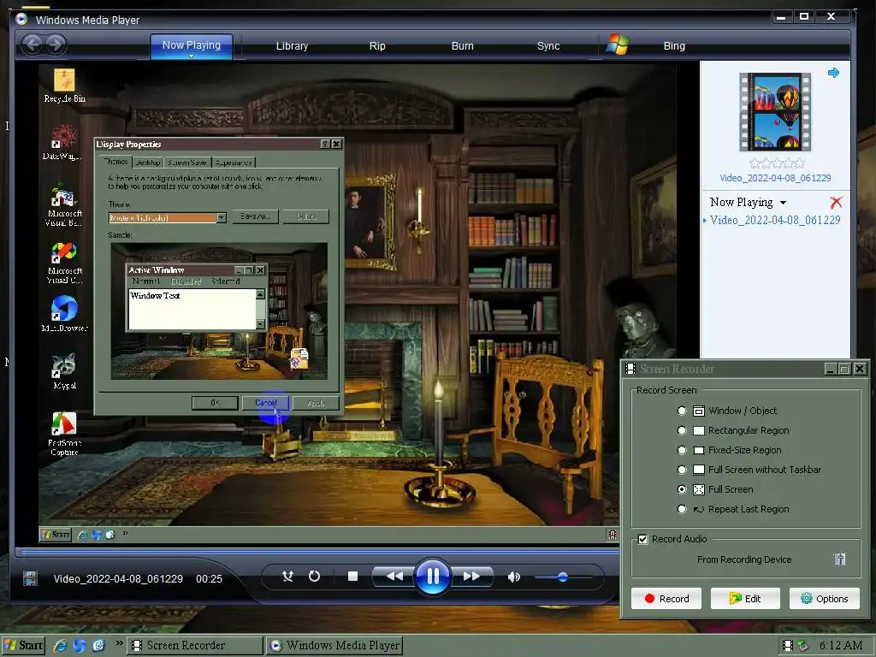Open Screen Recorder Options
This screenshot has height=657, width=876.
(x=824, y=598)
